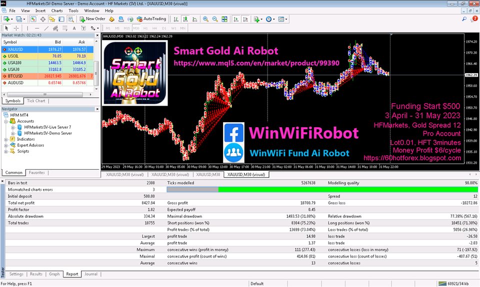Open MetaEditor with the yellow book icon

[111, 19]
